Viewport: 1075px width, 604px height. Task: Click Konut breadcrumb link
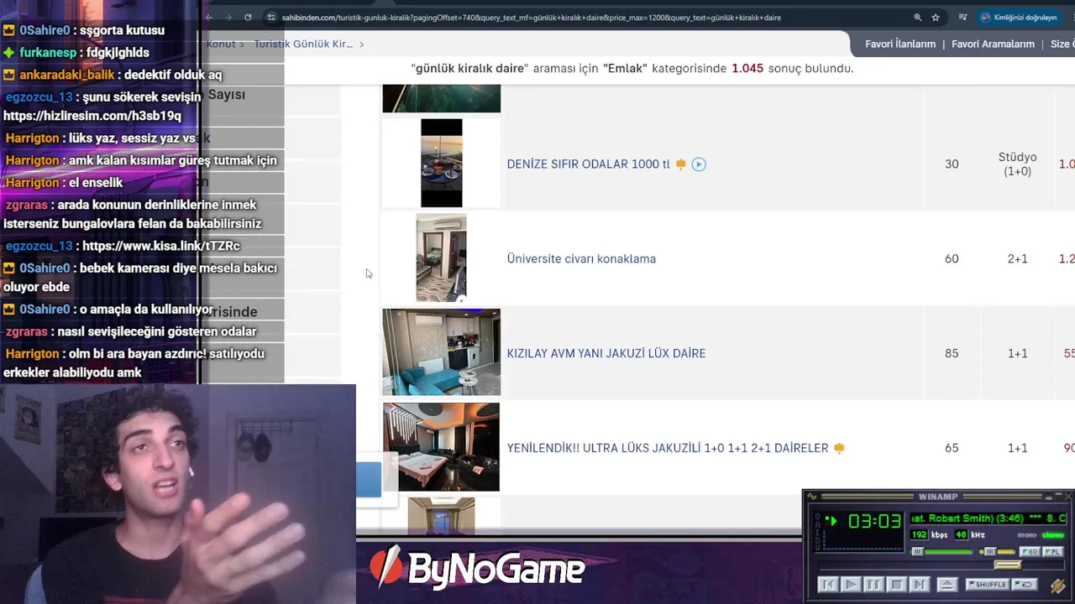221,44
